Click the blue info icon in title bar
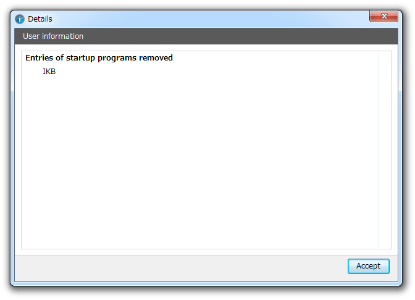Image resolution: width=415 pixels, height=300 pixels. point(19,19)
